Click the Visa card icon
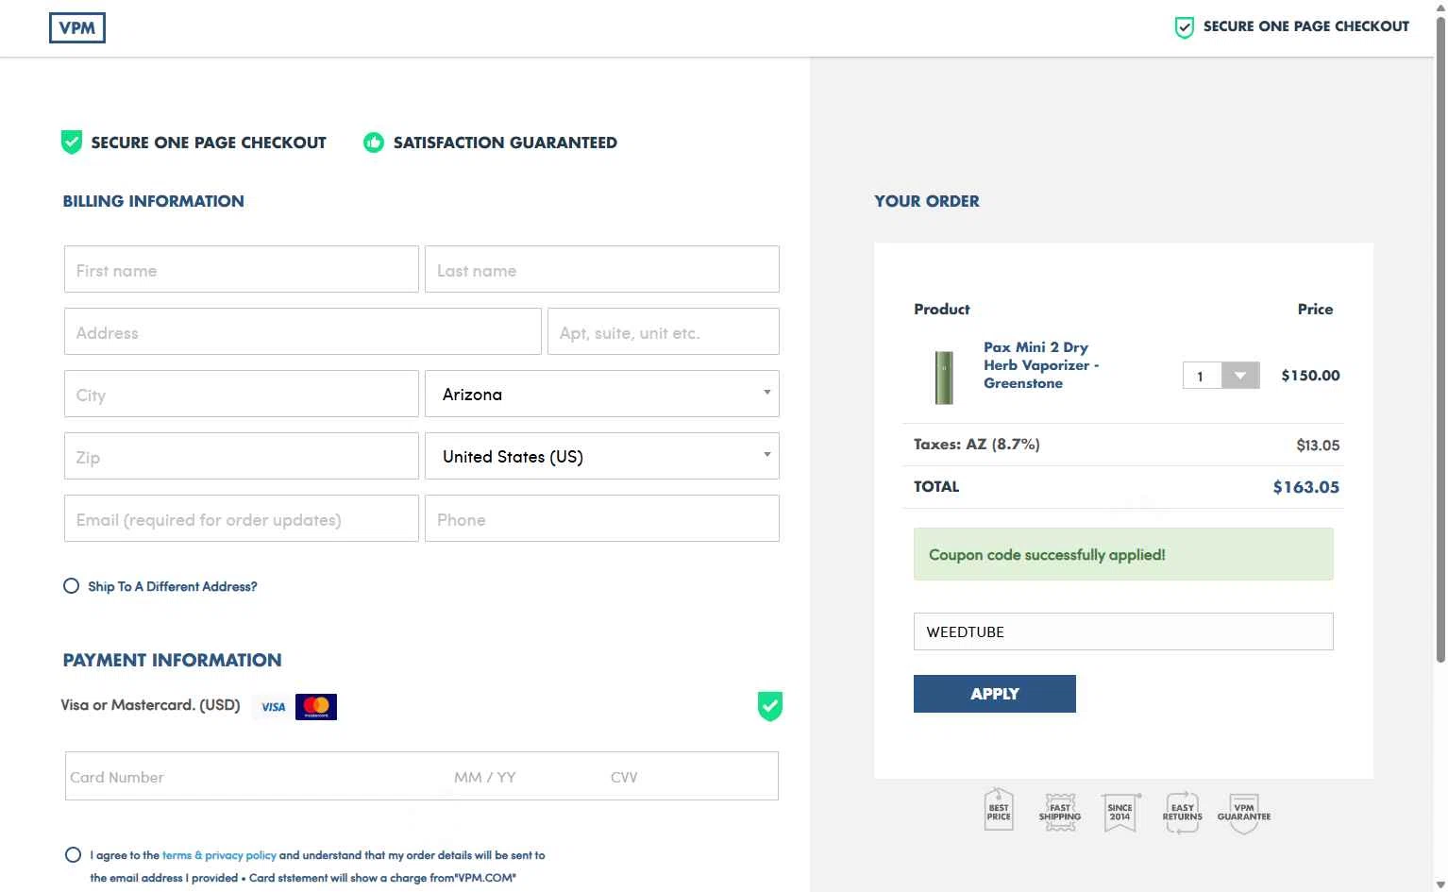The width and height of the screenshot is (1448, 892). pyautogui.click(x=273, y=707)
